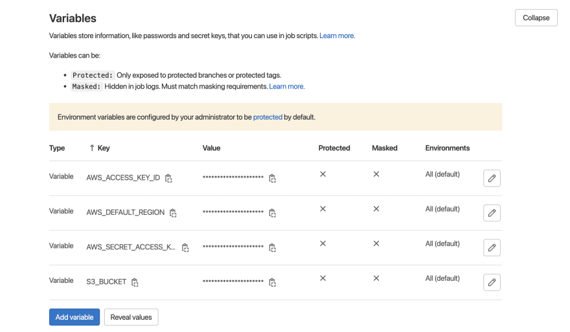
Task: Copy the AWS_SECRET_ACCESS_K... key name
Action: [185, 248]
